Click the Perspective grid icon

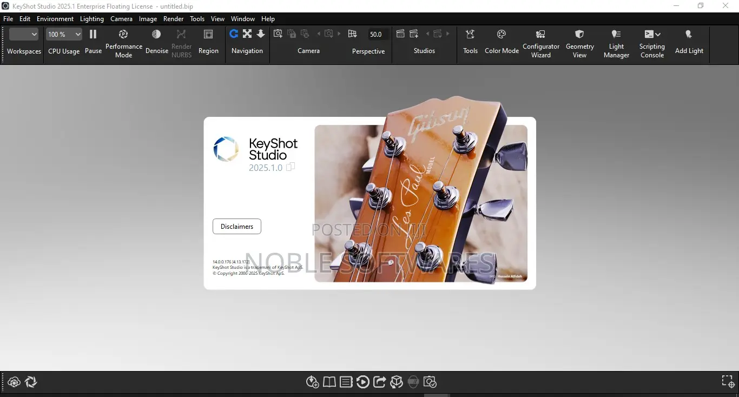[353, 34]
